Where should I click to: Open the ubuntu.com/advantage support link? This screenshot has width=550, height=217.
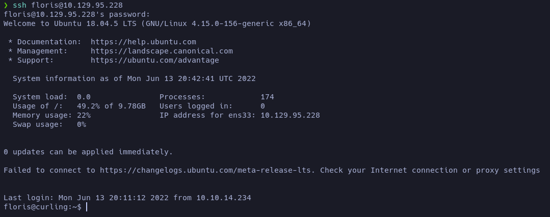(154, 60)
